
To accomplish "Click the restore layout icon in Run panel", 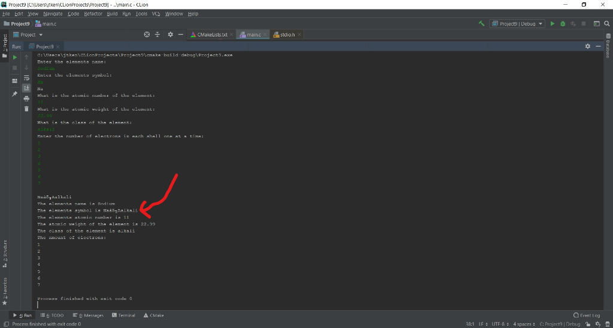I will [x=15, y=81].
